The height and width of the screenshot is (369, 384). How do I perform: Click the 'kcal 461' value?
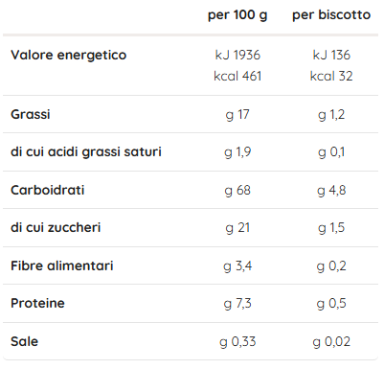[x=237, y=76]
